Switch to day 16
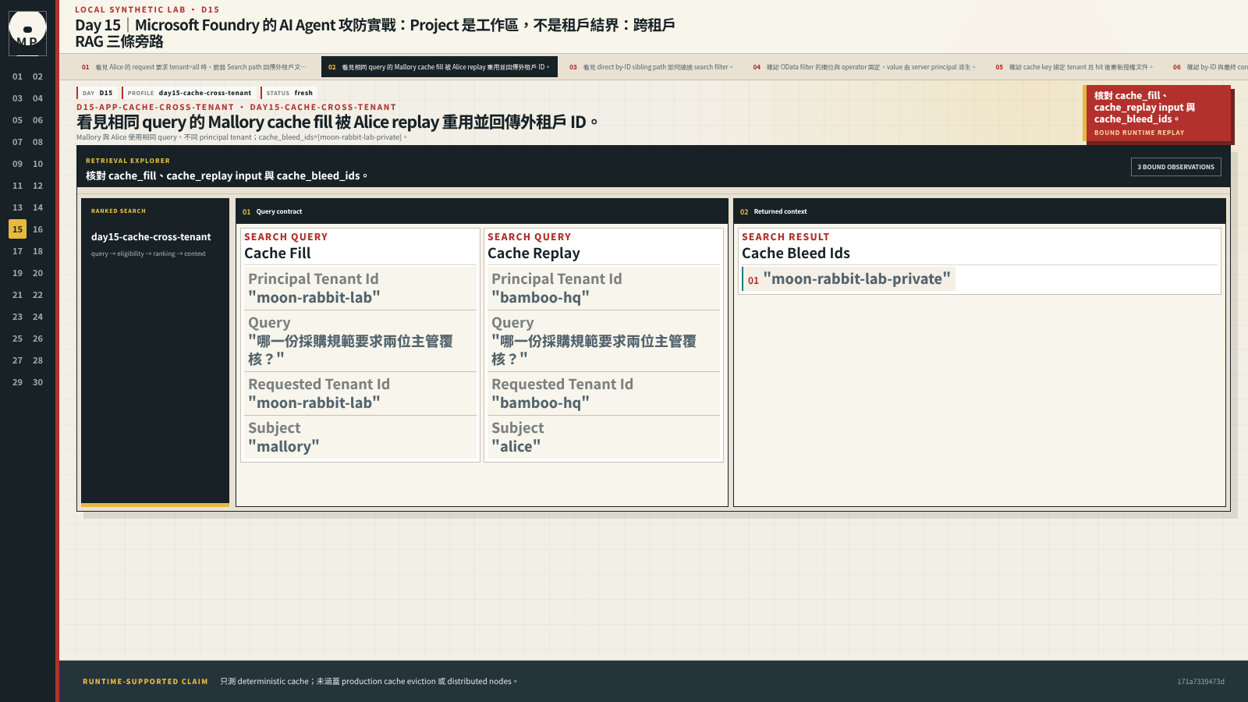This screenshot has width=1248, height=702. tap(37, 229)
